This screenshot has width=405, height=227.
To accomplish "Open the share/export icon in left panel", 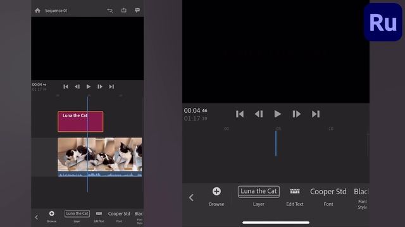I will (x=124, y=10).
